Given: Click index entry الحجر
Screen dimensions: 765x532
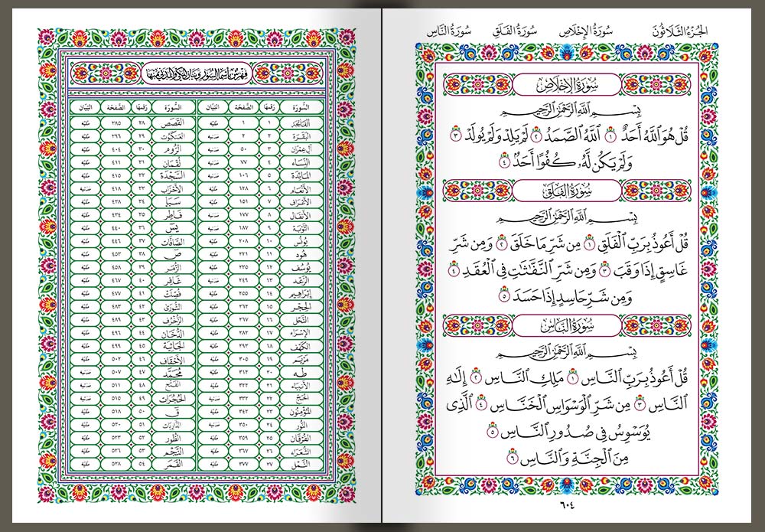Looking at the screenshot, I should click(x=301, y=308).
